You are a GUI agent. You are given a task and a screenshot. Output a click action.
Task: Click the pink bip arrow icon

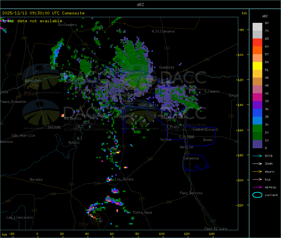[257, 179]
